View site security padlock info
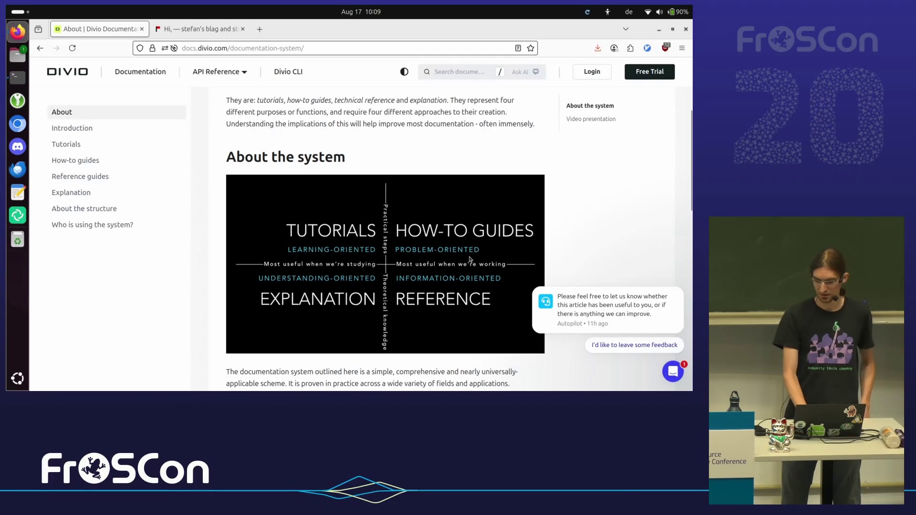The image size is (916, 515). 152,48
